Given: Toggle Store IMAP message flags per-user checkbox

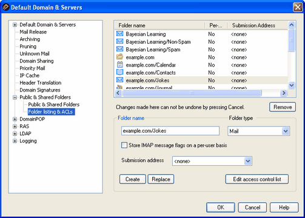Looking at the screenshot, I should (124, 145).
